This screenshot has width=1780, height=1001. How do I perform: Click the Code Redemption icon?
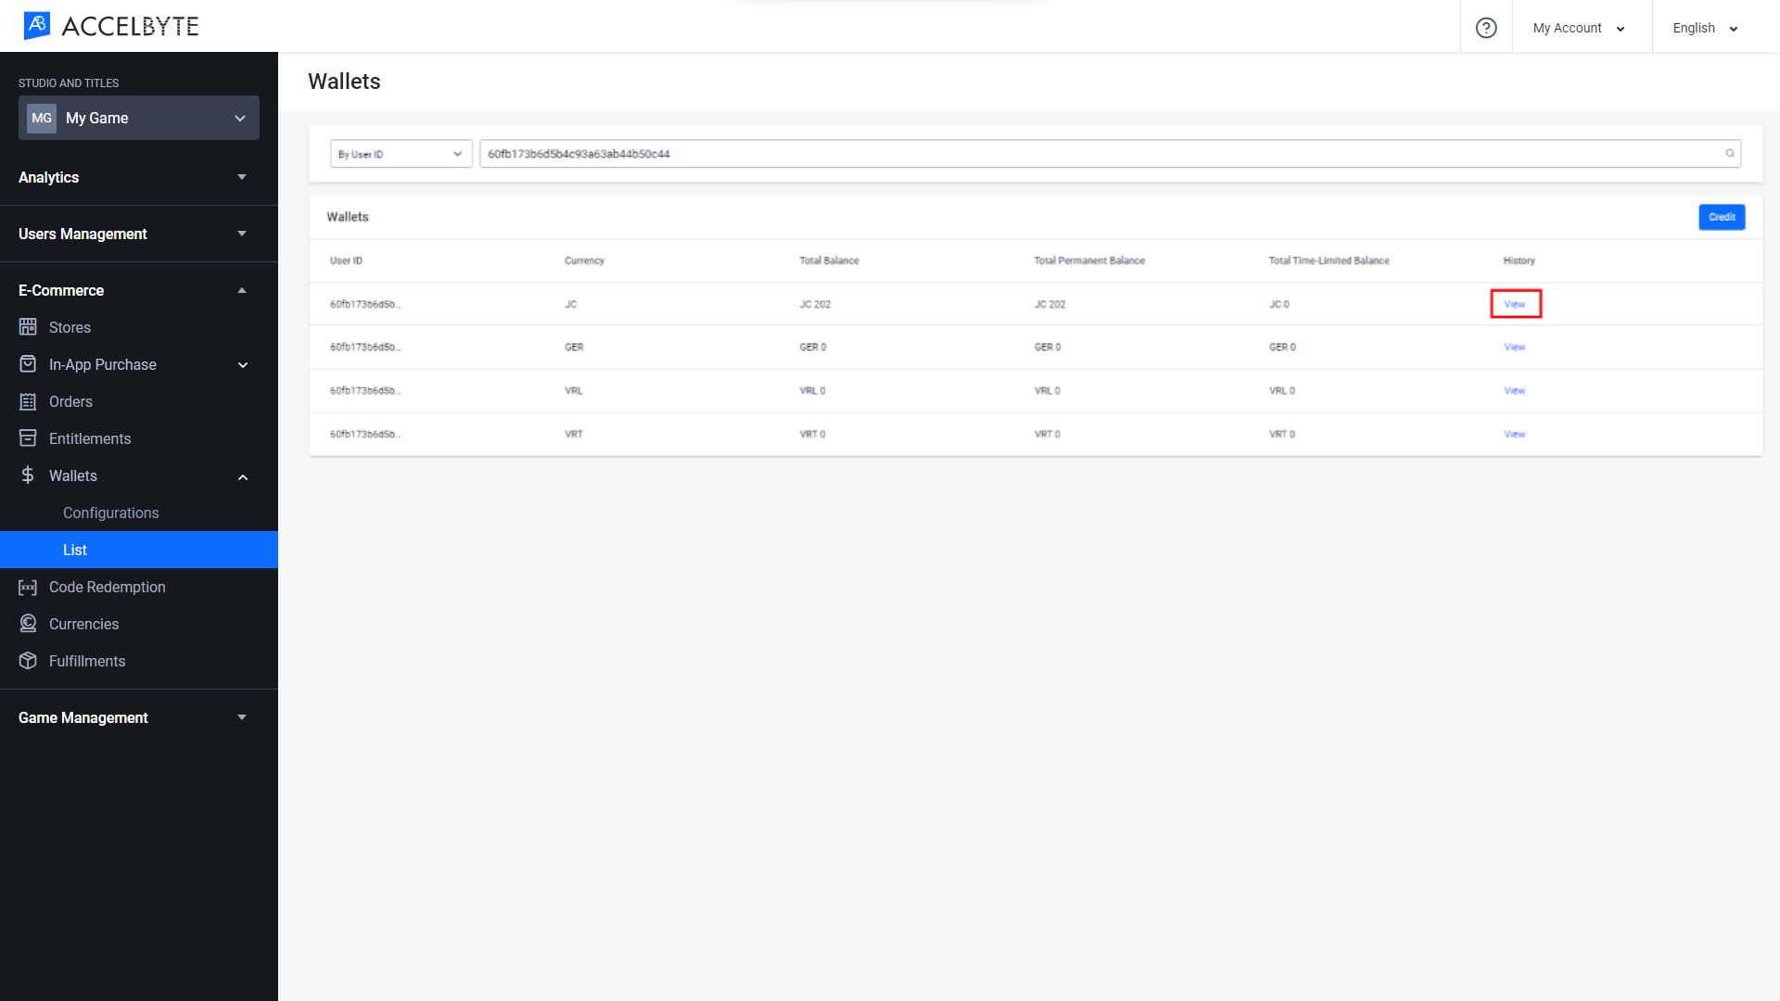[x=28, y=587]
